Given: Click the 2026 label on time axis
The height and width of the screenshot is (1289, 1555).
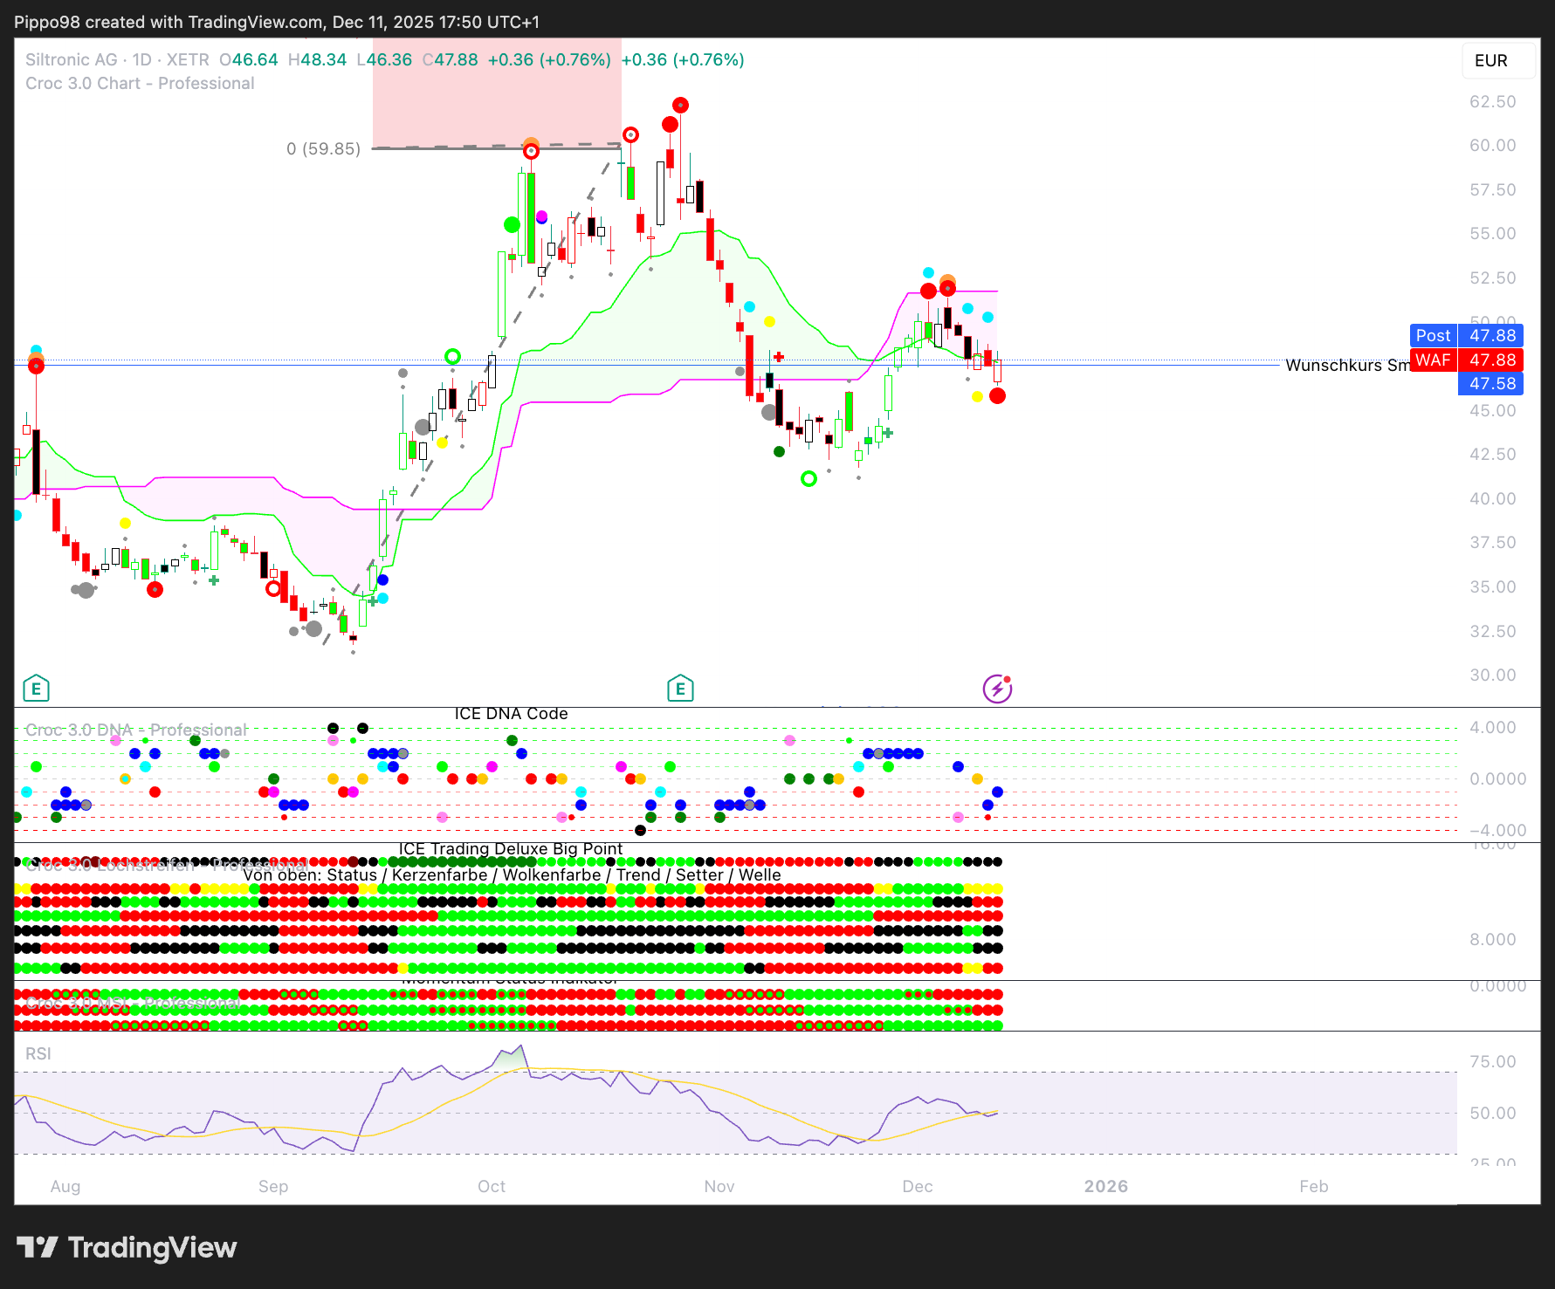Looking at the screenshot, I should point(1105,1186).
